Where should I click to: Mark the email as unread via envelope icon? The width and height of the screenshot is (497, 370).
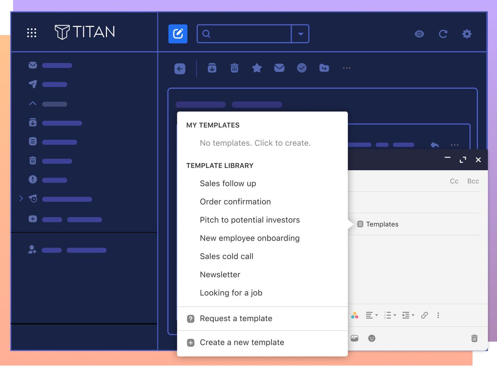coord(279,68)
